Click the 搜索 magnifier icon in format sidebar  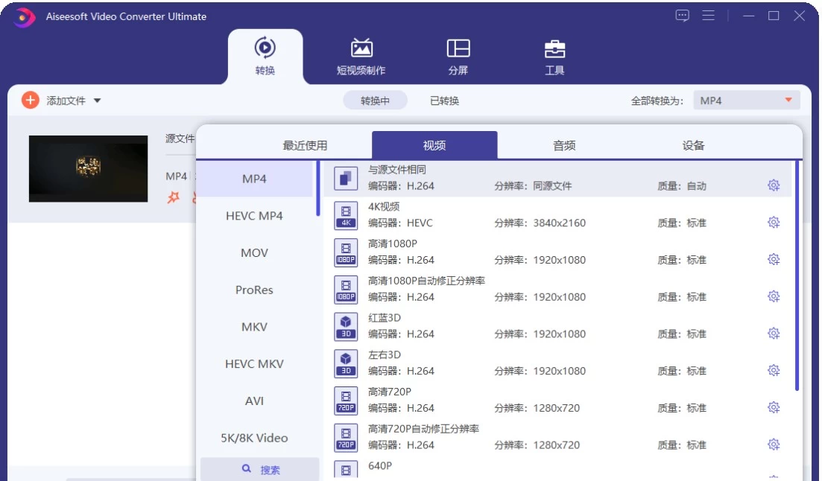click(x=247, y=469)
